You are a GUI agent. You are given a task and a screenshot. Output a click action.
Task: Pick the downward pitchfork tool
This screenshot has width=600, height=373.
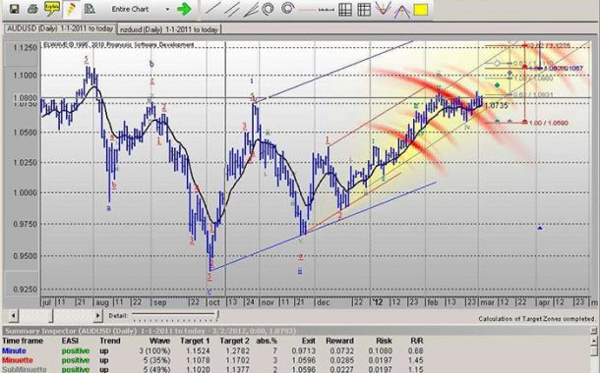pyautogui.click(x=382, y=9)
